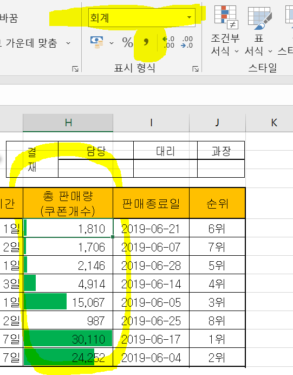Expand the 가운데 맞춤 merge dropdown arrow
The image size is (293, 375).
(x=68, y=43)
